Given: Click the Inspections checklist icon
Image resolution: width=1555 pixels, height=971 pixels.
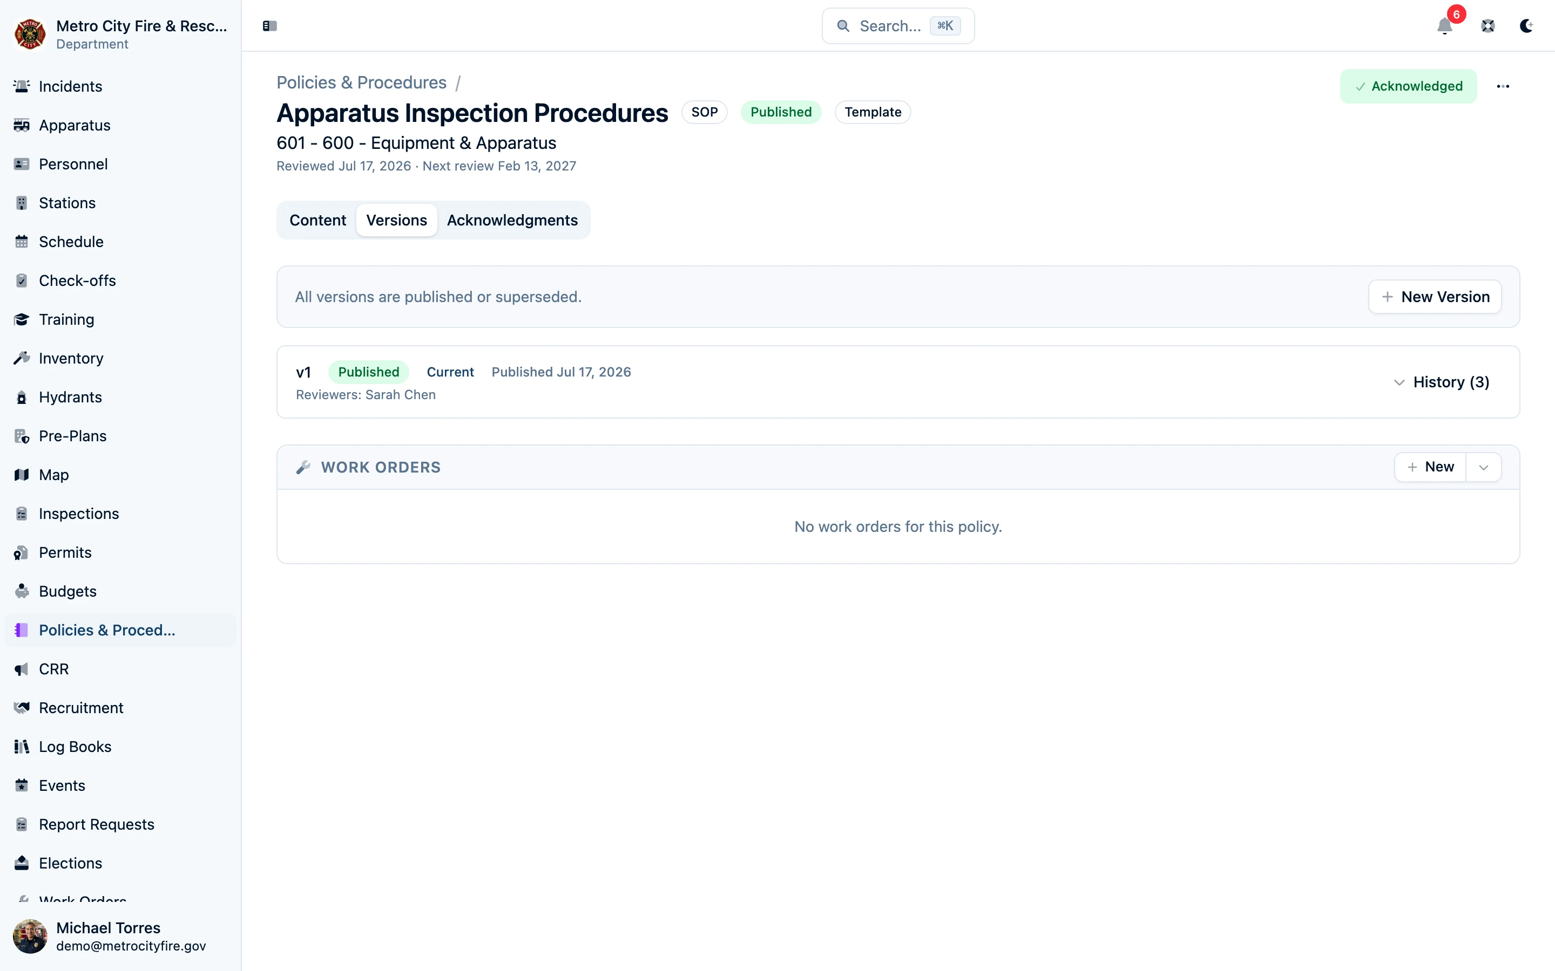Looking at the screenshot, I should point(21,514).
